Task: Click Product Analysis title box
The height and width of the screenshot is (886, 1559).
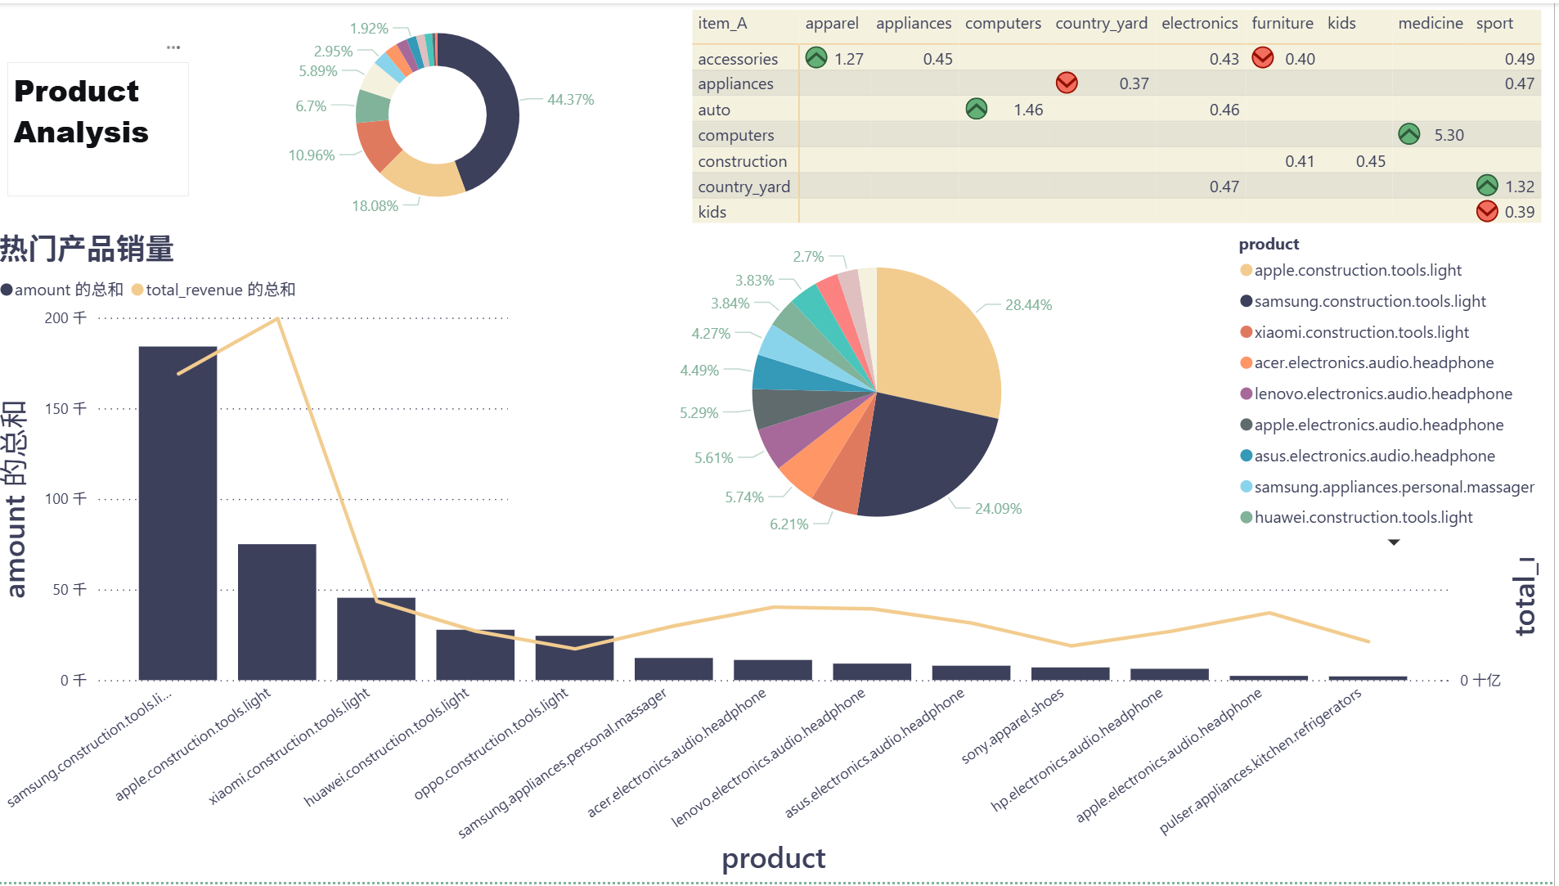Action: click(98, 129)
